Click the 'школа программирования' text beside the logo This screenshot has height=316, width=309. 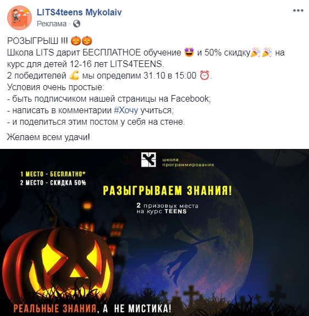(x=188, y=162)
